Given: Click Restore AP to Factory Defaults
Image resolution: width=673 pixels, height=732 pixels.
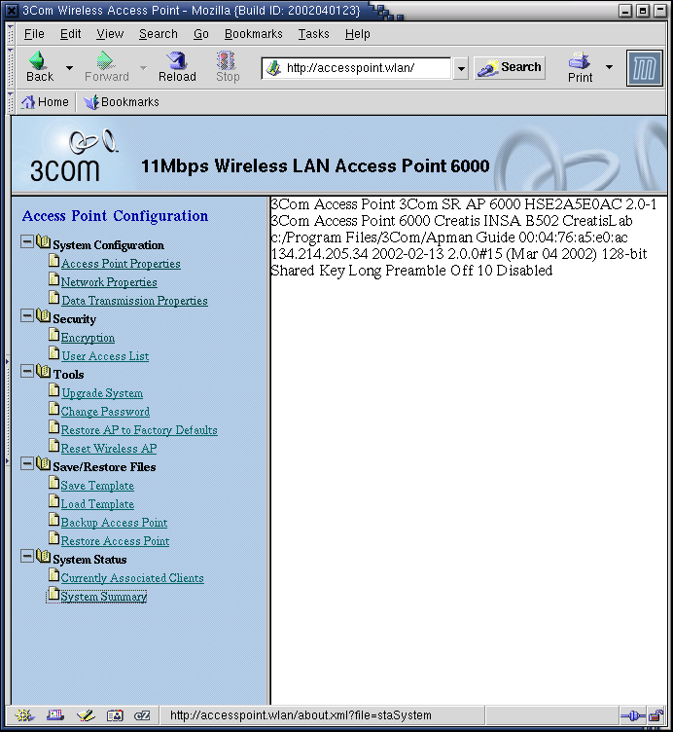Looking at the screenshot, I should [139, 430].
